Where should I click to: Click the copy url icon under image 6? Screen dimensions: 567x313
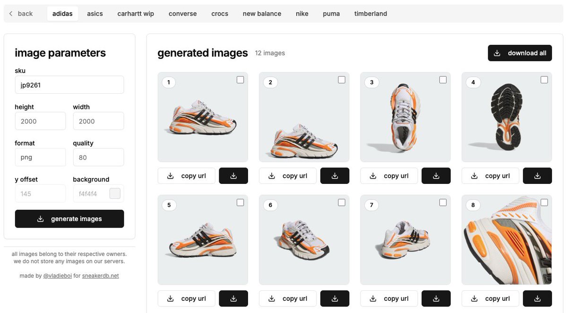[x=271, y=298]
